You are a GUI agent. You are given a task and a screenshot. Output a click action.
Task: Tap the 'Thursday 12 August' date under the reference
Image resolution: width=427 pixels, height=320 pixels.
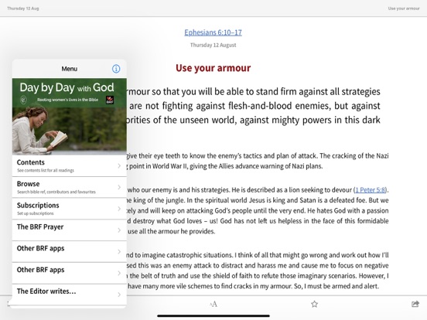tap(213, 45)
